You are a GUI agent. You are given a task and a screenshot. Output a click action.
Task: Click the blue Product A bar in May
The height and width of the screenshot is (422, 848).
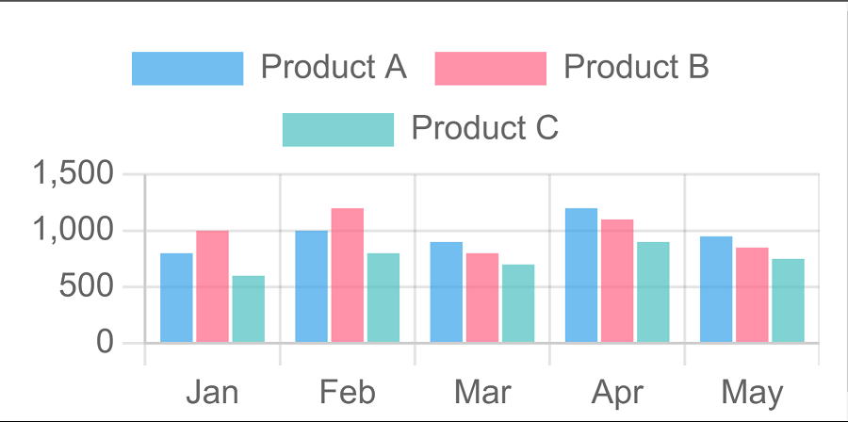(716, 289)
